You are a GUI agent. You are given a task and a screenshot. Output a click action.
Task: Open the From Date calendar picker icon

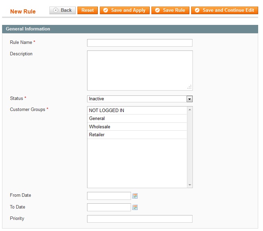[x=135, y=196]
